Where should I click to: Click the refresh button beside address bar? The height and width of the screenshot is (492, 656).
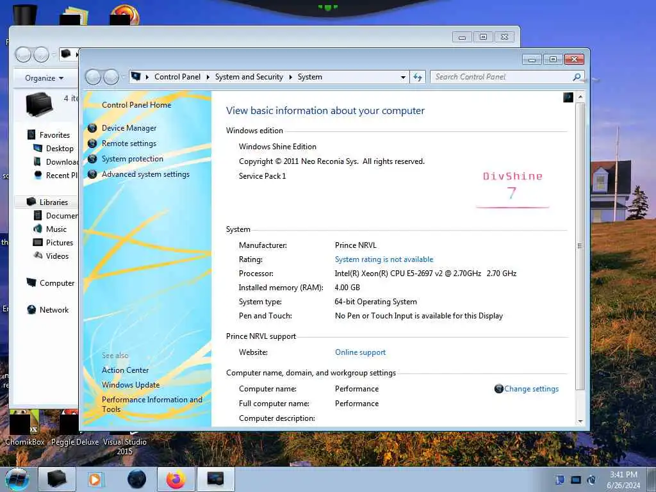[418, 77]
